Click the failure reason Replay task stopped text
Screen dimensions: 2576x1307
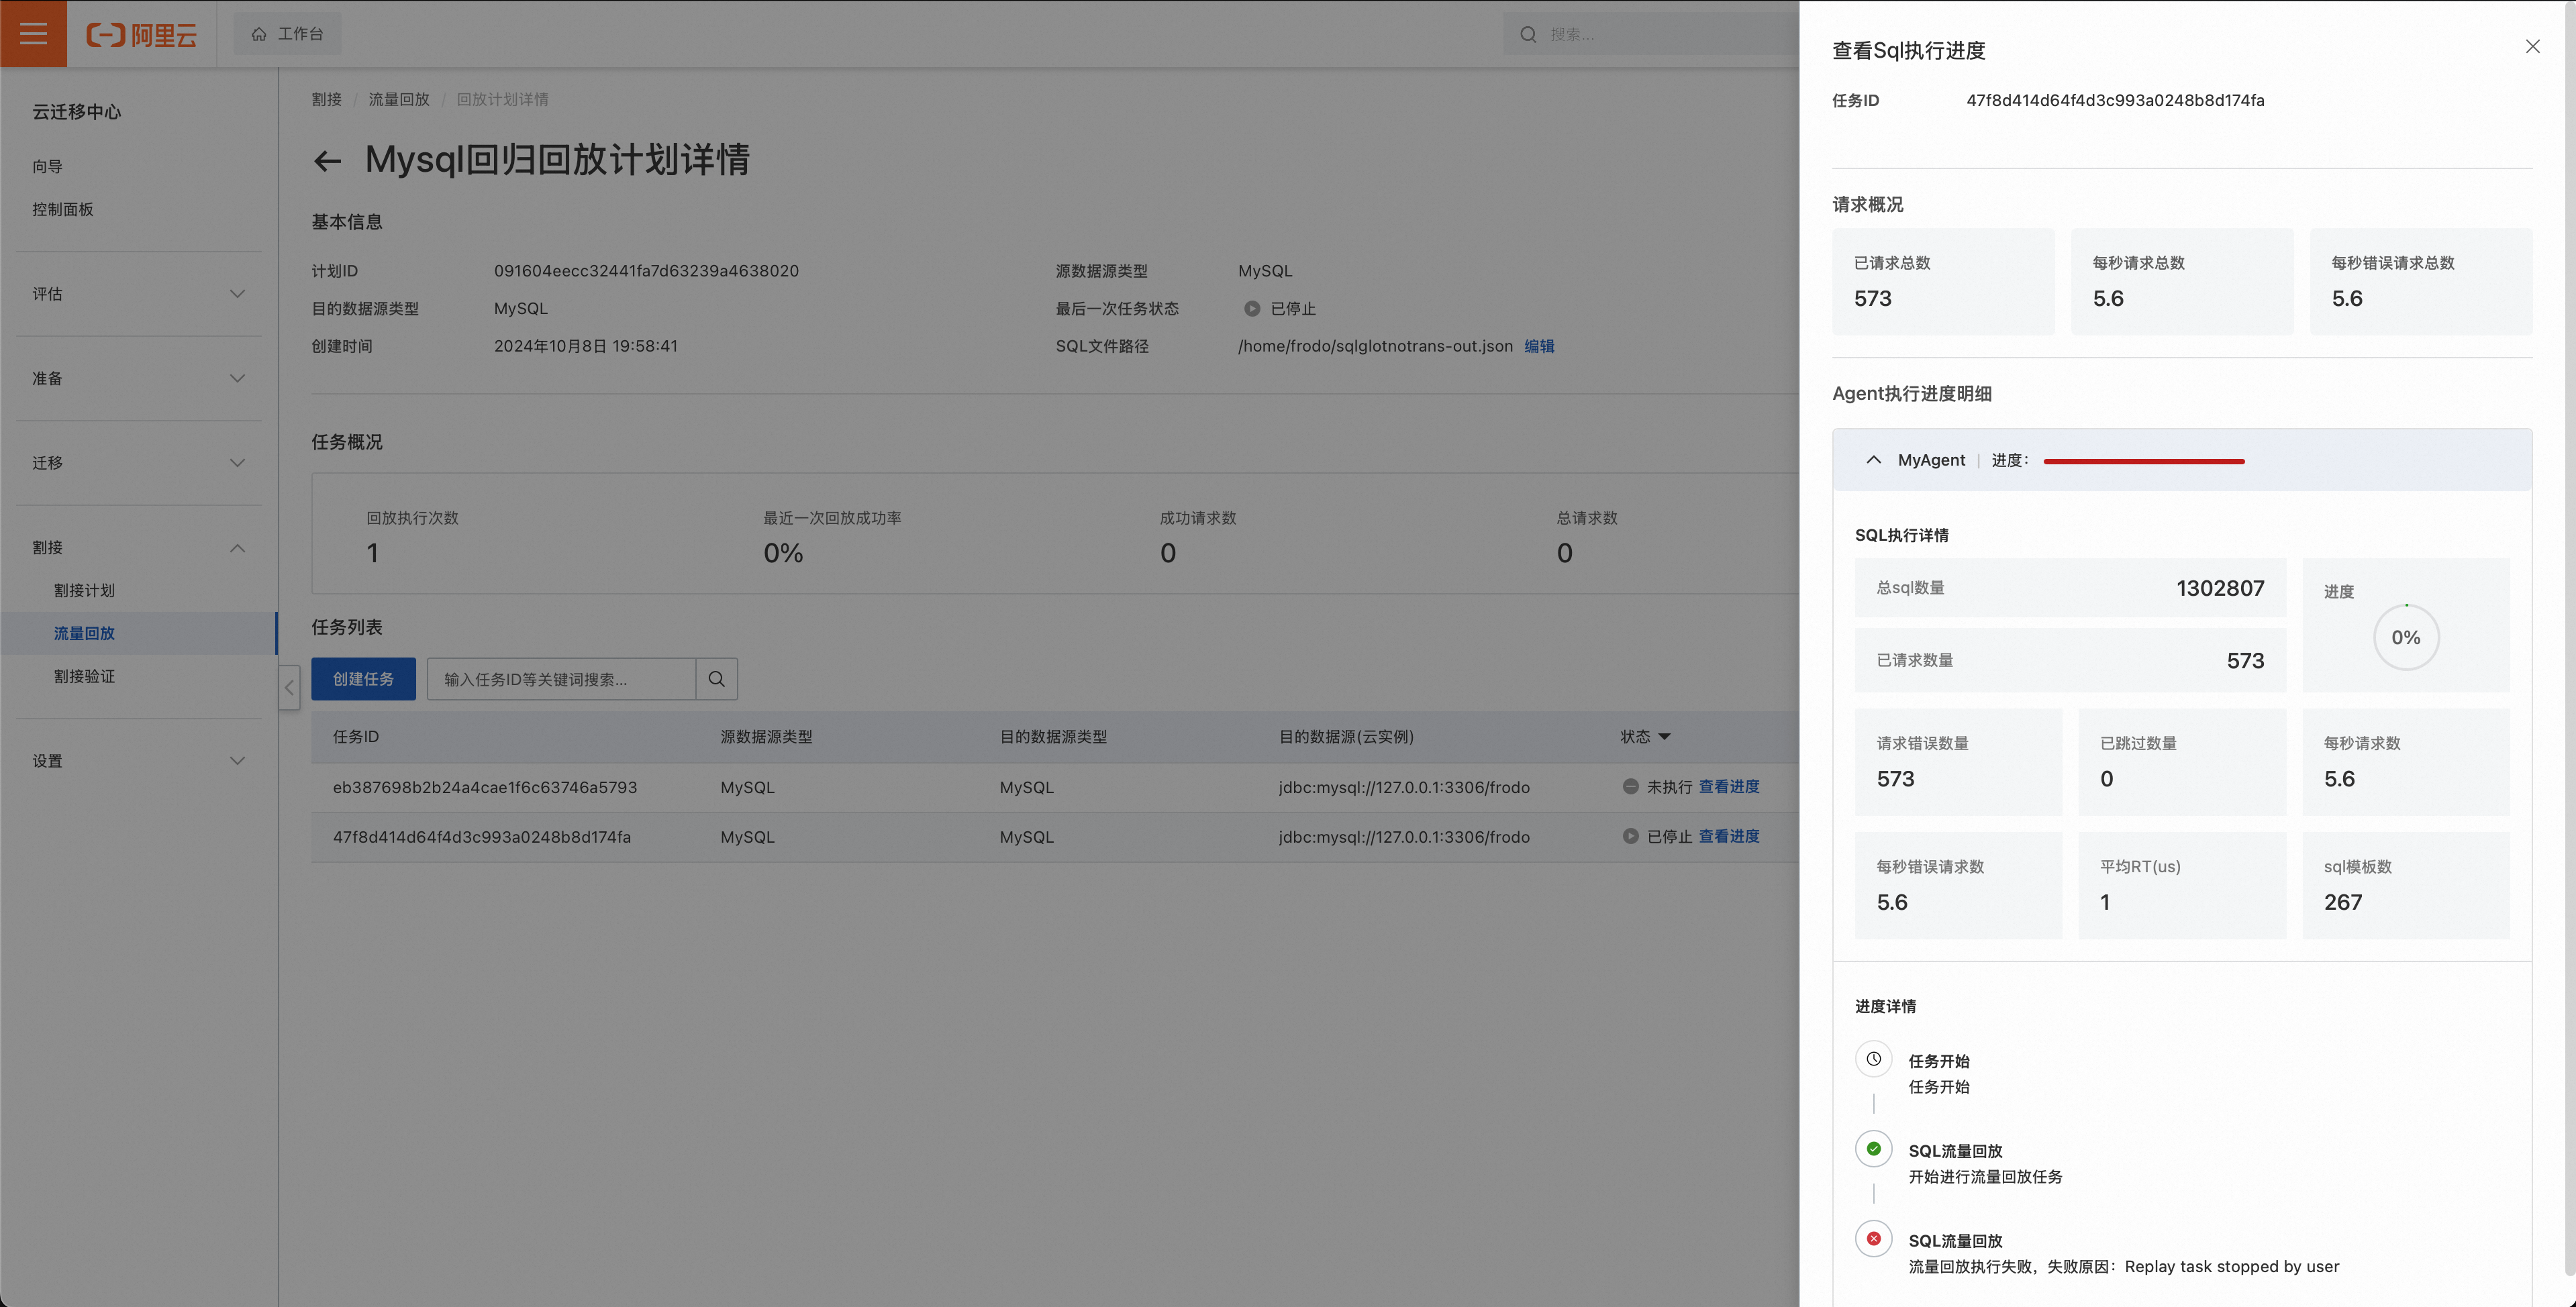pos(2232,1266)
